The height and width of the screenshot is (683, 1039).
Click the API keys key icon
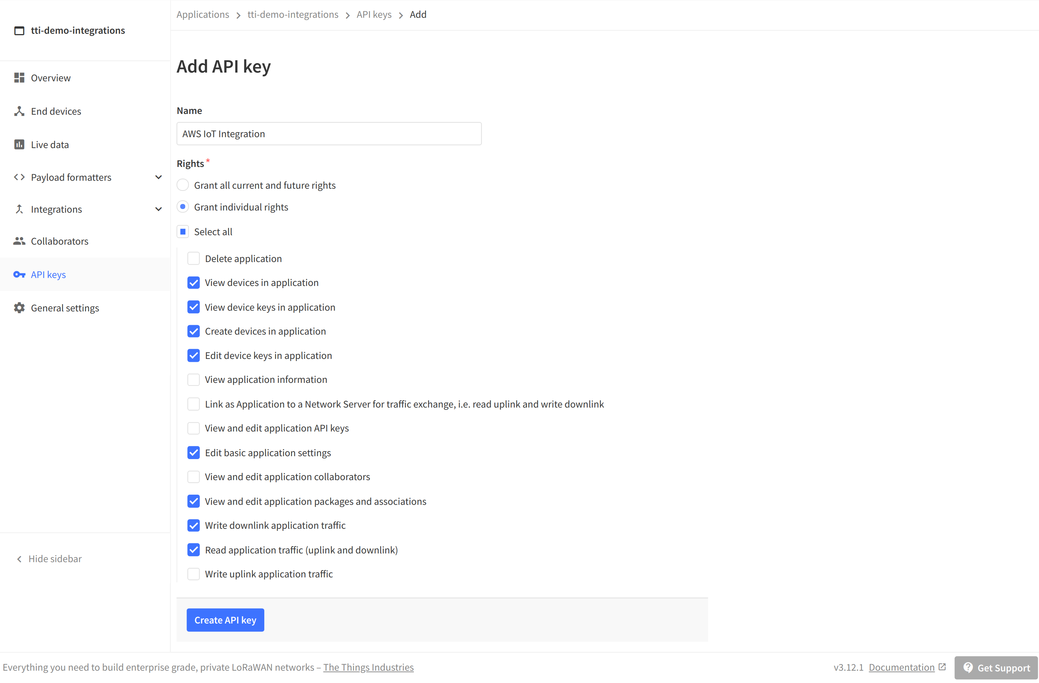click(19, 274)
